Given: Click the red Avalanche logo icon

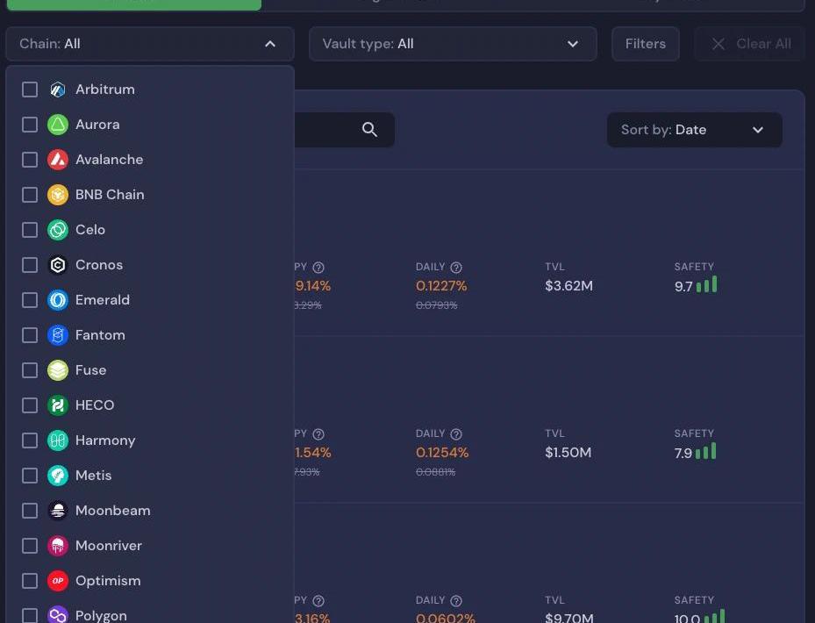Looking at the screenshot, I should [58, 160].
